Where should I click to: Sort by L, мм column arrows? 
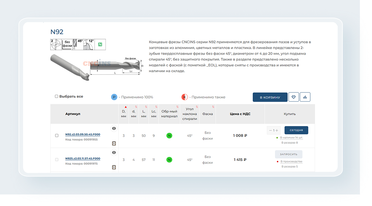pyautogui.click(x=146, y=107)
